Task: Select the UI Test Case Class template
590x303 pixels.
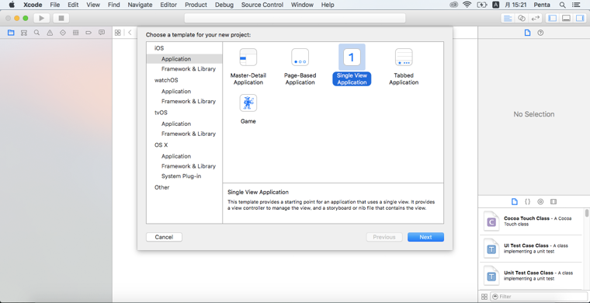Action: 531,249
